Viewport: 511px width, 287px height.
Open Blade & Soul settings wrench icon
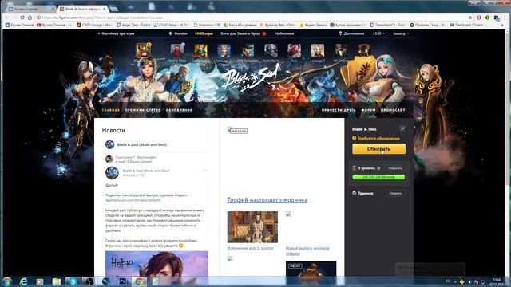click(x=402, y=129)
